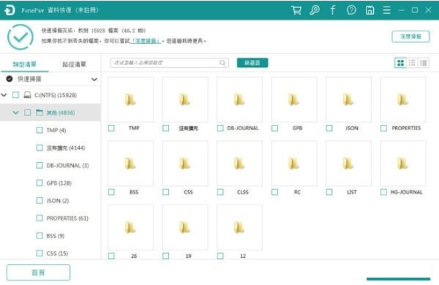Collapse the 其他 (4836) tree node
Viewport: 439px width, 285px height.
pos(16,113)
